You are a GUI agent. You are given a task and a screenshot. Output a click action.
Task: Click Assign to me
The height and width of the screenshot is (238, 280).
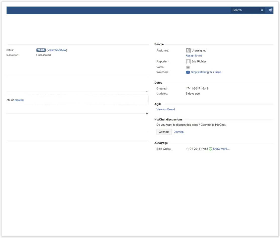coord(194,56)
